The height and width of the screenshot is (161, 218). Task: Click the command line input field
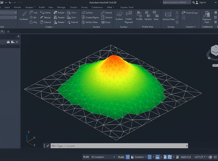119,146
